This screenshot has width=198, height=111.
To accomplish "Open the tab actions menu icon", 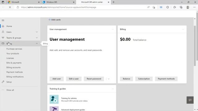I will click(3, 2).
